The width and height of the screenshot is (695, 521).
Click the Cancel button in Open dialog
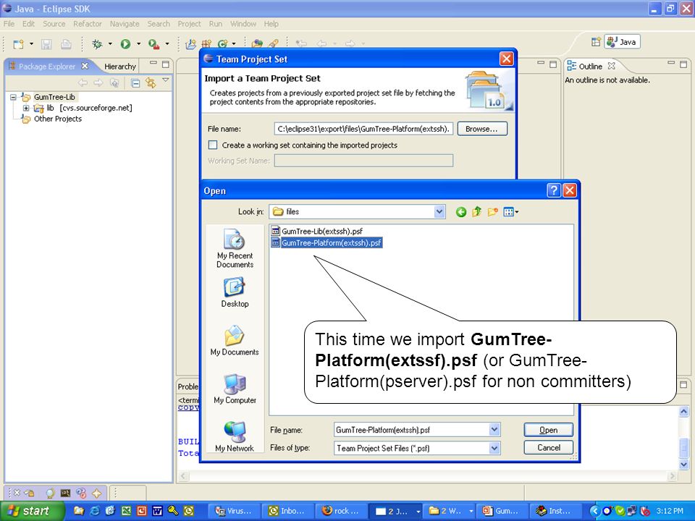coord(548,447)
